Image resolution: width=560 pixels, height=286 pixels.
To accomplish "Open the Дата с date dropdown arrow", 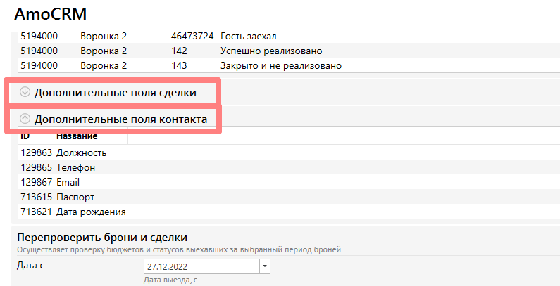I will point(265,266).
